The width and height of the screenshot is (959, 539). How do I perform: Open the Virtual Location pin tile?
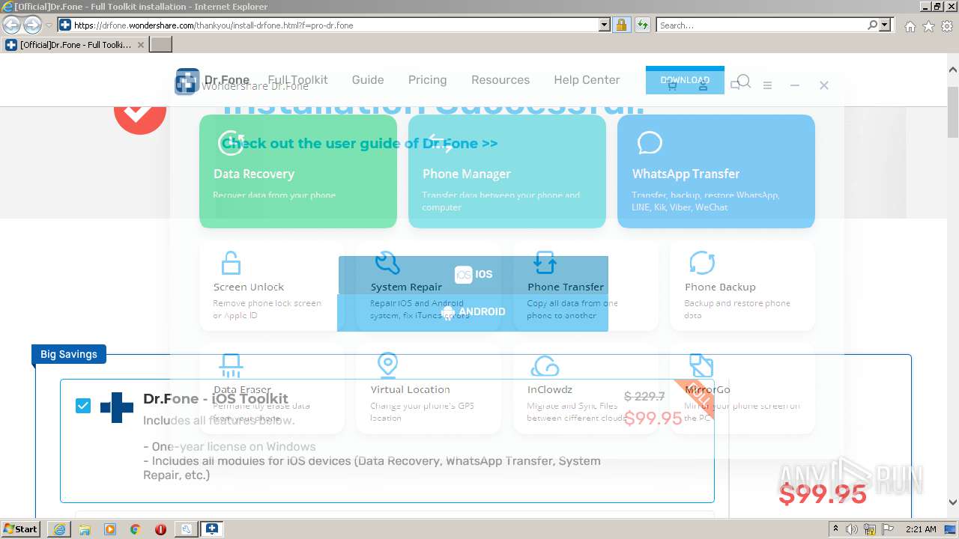pos(429,389)
